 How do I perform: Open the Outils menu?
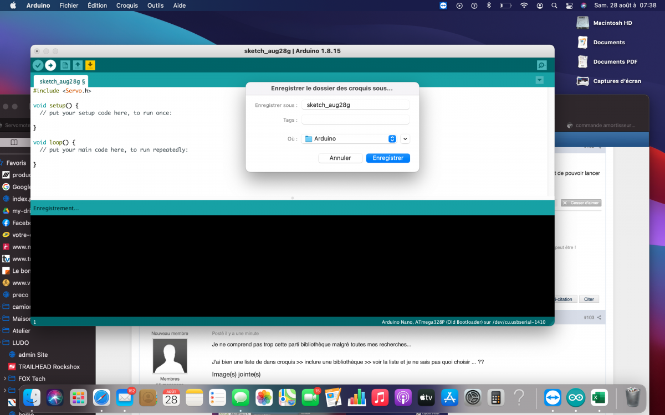[156, 6]
